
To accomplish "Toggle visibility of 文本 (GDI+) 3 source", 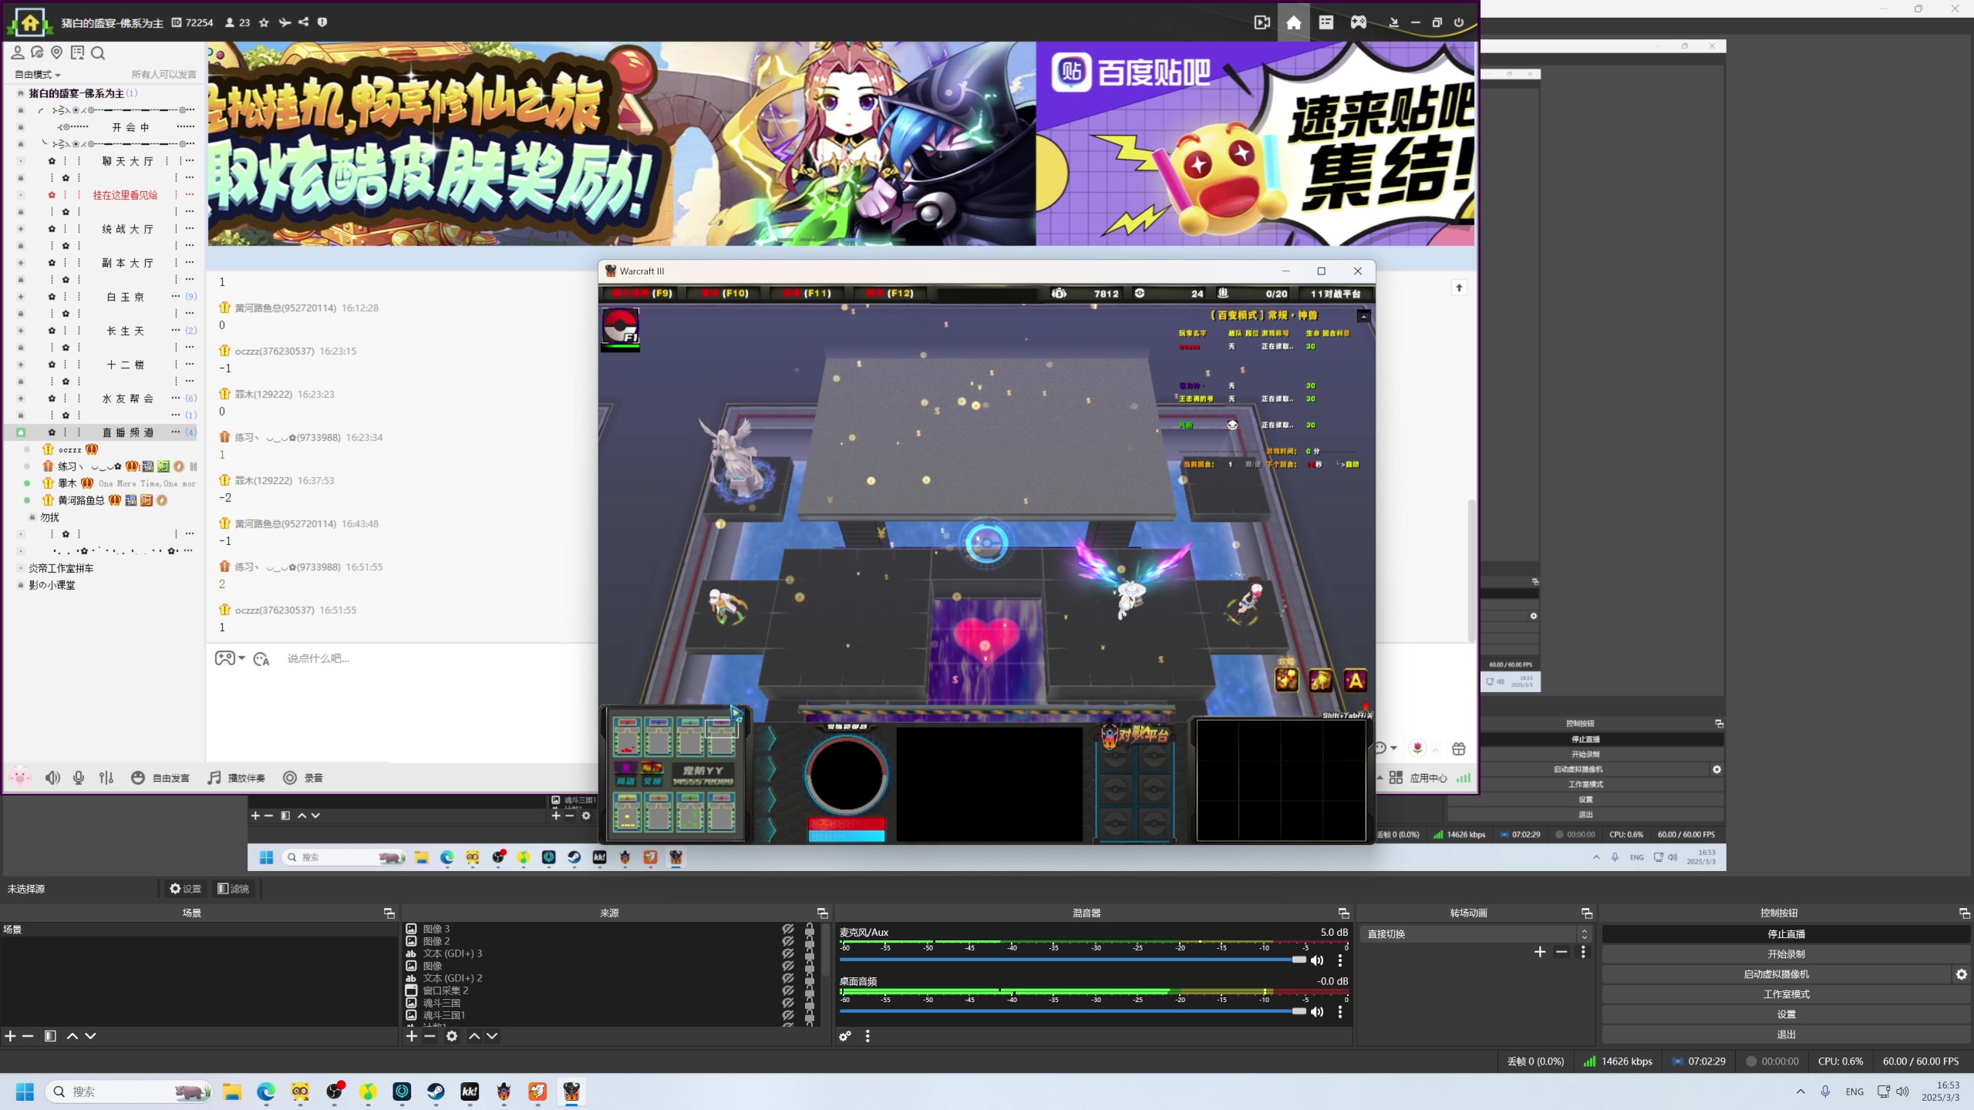I will (788, 954).
